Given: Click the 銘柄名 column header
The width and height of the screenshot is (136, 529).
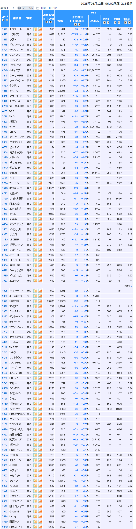Looking at the screenshot, I should click(17, 19).
